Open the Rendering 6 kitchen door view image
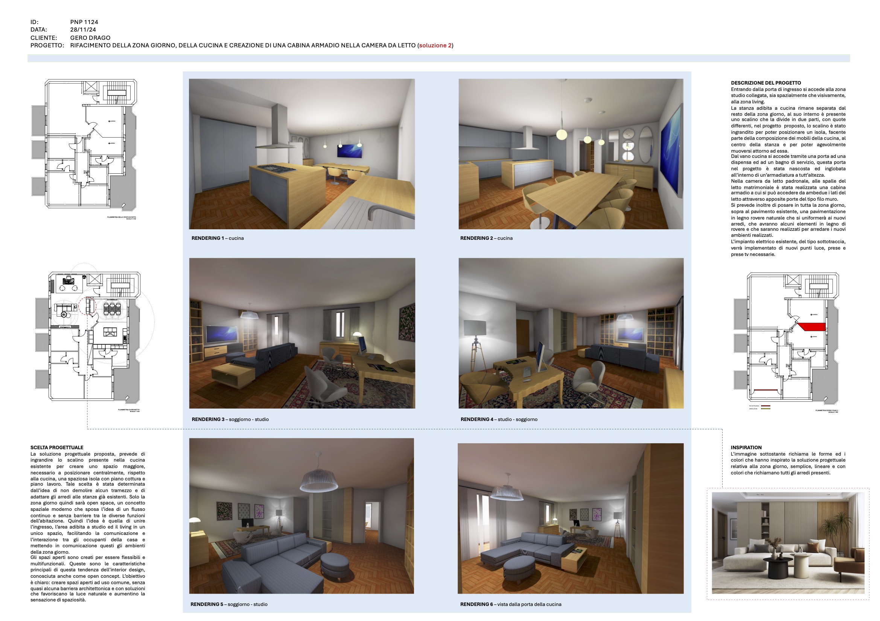Viewport: 880px width, 621px height. pos(571,518)
